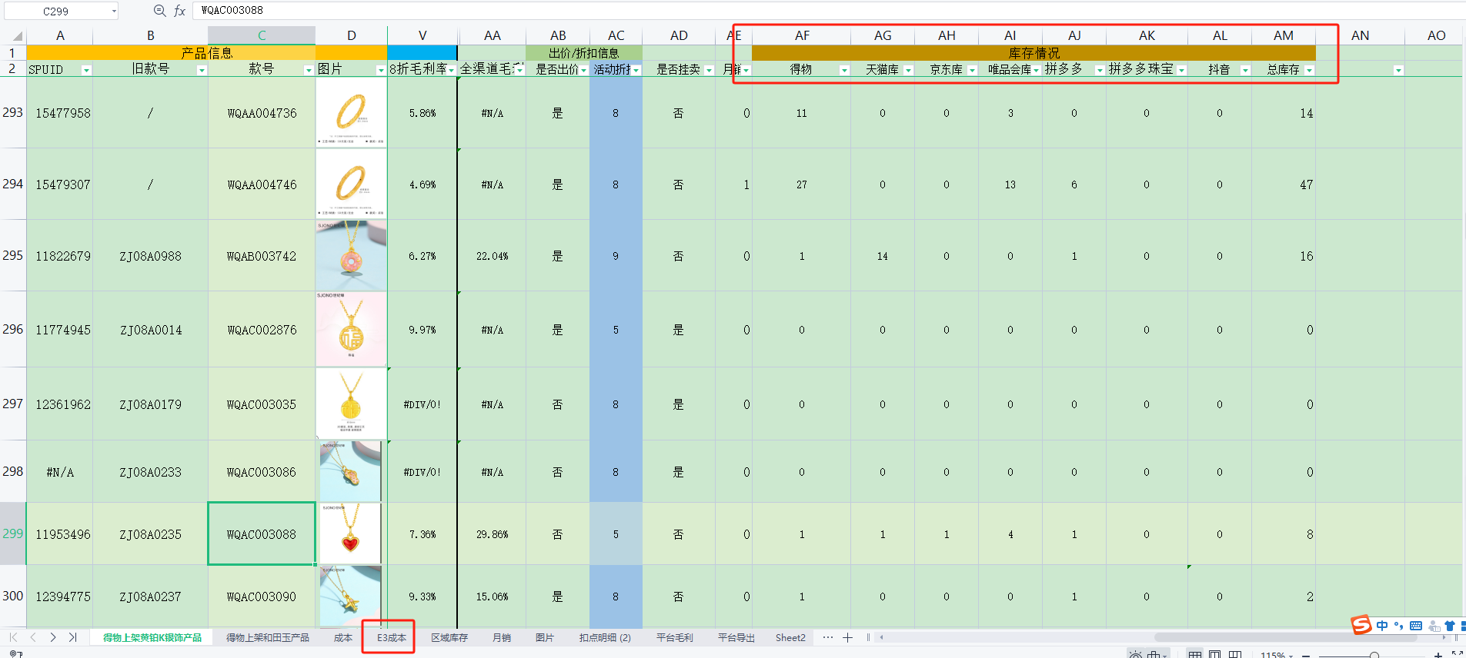The width and height of the screenshot is (1466, 658).
Task: Jump to the first sheet tab arrow
Action: [13, 637]
